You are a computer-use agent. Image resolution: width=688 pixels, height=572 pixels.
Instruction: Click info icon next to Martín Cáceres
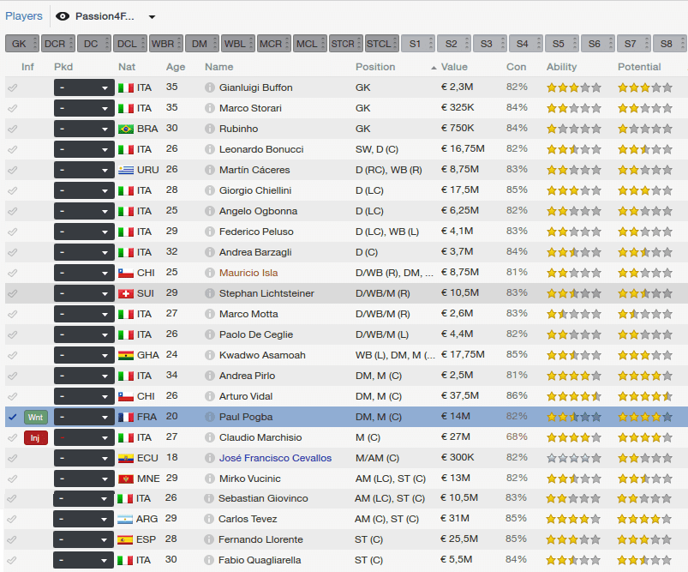click(x=210, y=170)
